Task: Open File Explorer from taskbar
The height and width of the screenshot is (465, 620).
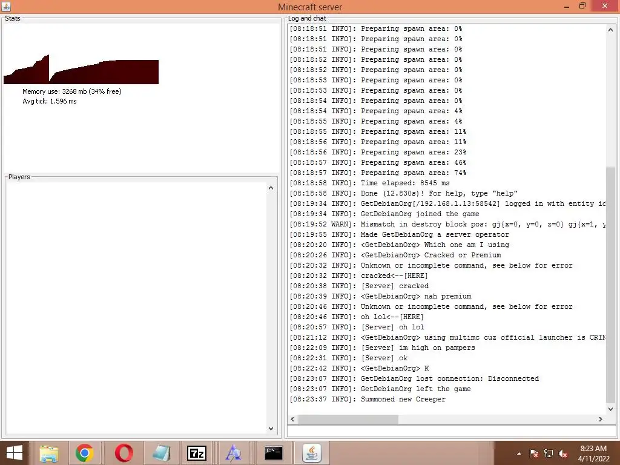Action: pyautogui.click(x=49, y=453)
